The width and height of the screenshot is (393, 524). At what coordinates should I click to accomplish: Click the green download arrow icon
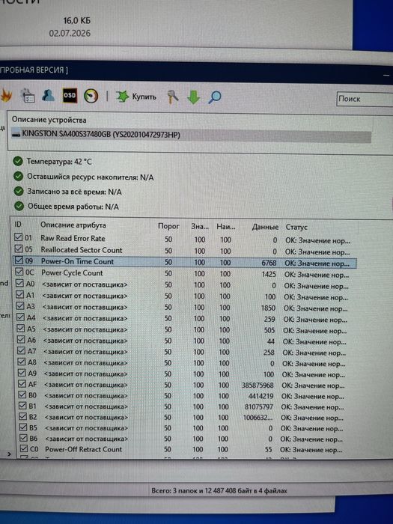point(193,97)
